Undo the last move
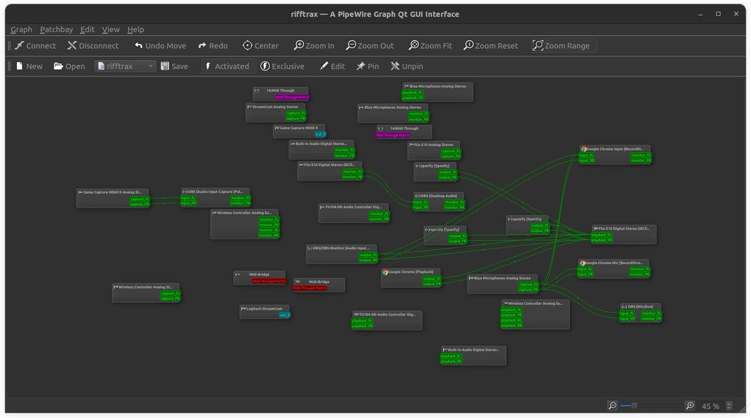Viewport: 751px width, 418px height. pos(160,46)
